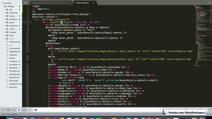Click the .gitattributes file icon

click(x=7, y=52)
